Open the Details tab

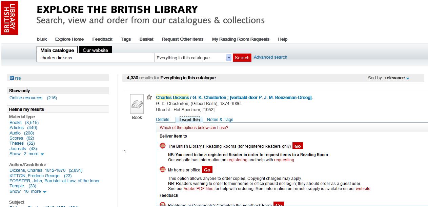162,120
